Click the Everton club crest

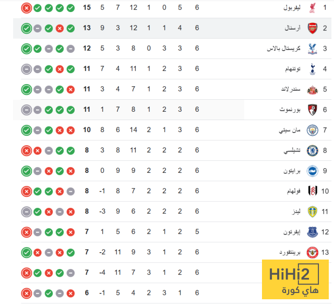pos(313,232)
